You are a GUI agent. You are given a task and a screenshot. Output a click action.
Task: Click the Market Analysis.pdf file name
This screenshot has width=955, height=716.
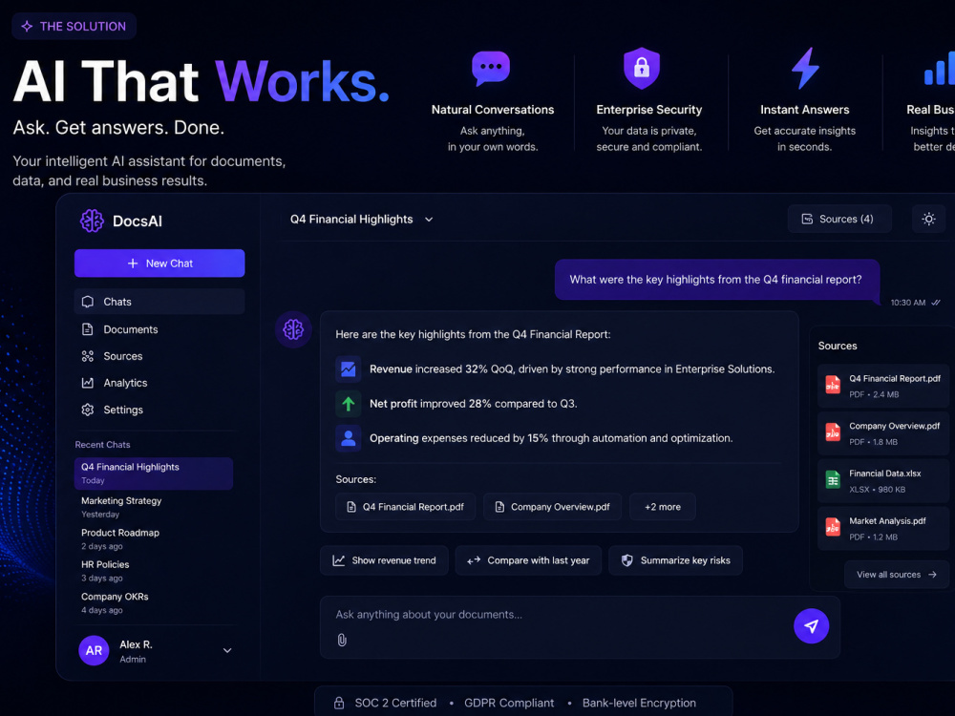coord(887,520)
